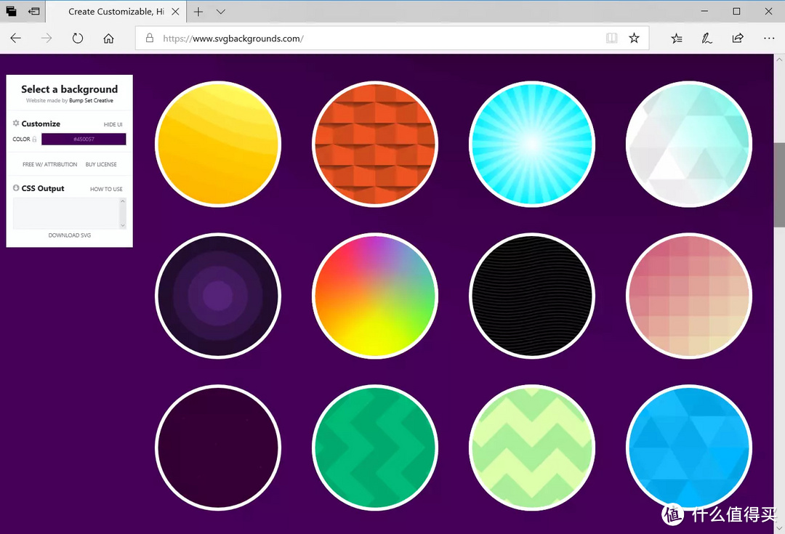Add this page to favorites star
Image resolution: width=785 pixels, height=534 pixels.
coord(634,38)
